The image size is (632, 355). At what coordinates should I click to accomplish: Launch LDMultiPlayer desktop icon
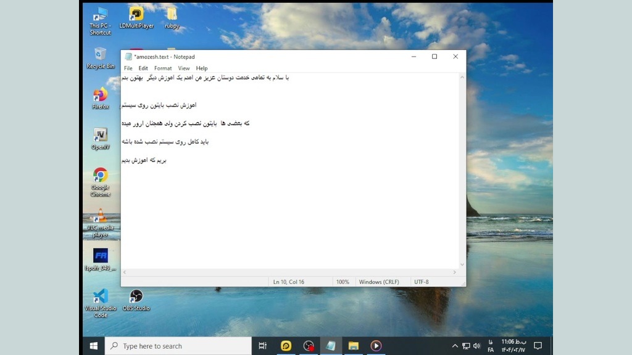pyautogui.click(x=136, y=18)
